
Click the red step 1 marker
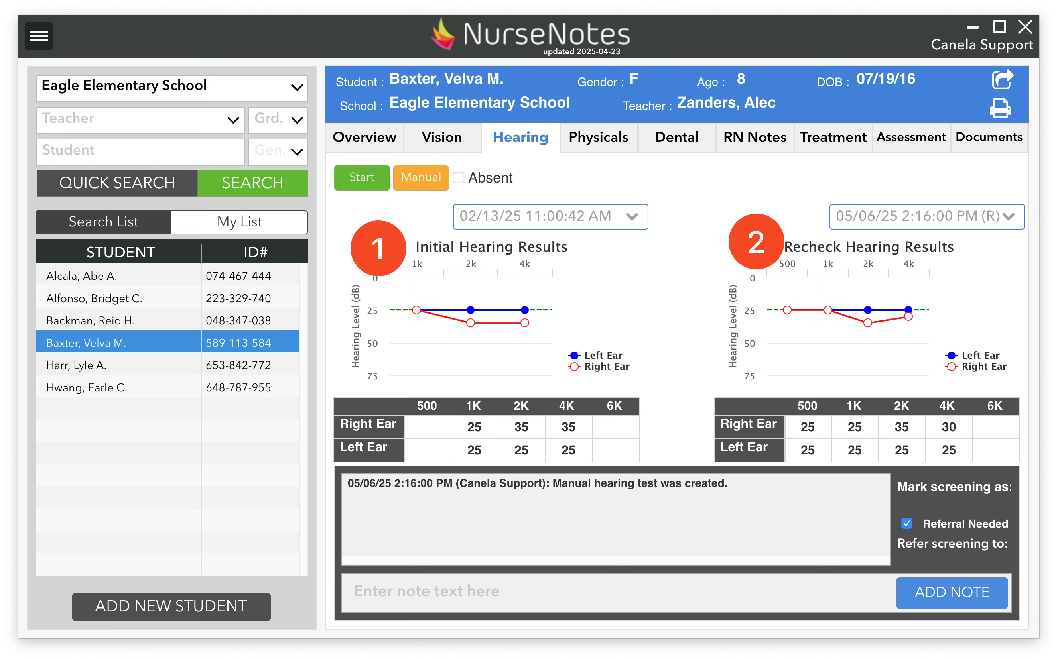[378, 248]
